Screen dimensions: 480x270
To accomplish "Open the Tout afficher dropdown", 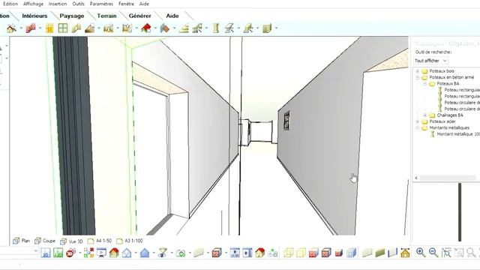I will [430, 61].
